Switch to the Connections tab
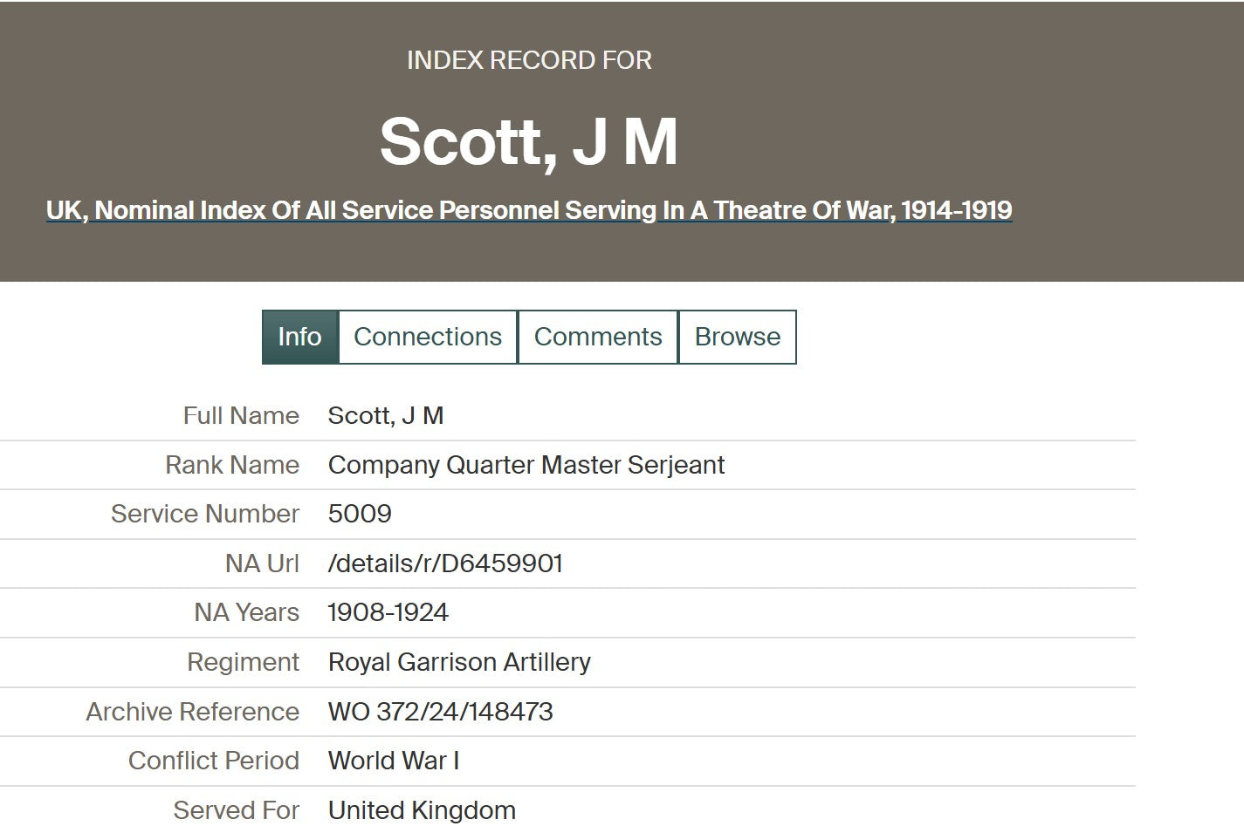 coord(428,337)
